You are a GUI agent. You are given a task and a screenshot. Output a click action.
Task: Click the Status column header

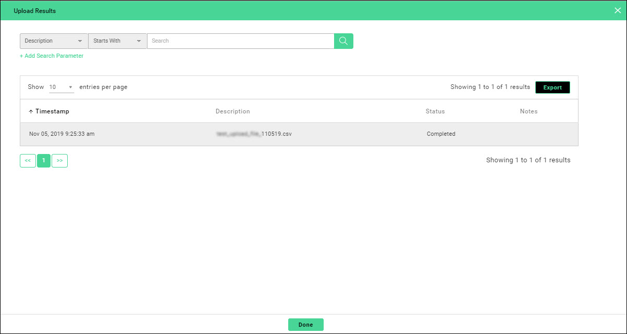click(x=435, y=111)
